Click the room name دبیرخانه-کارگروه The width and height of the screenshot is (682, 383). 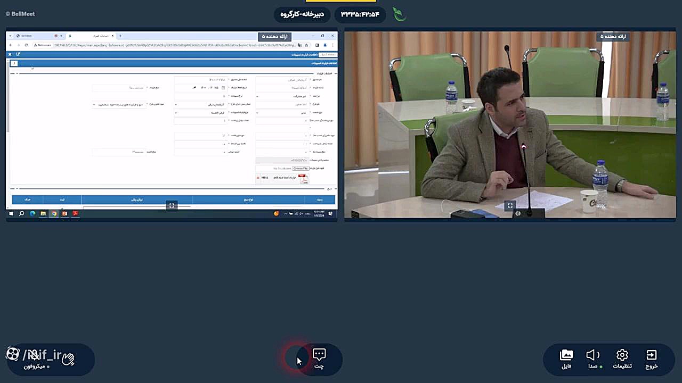(302, 14)
